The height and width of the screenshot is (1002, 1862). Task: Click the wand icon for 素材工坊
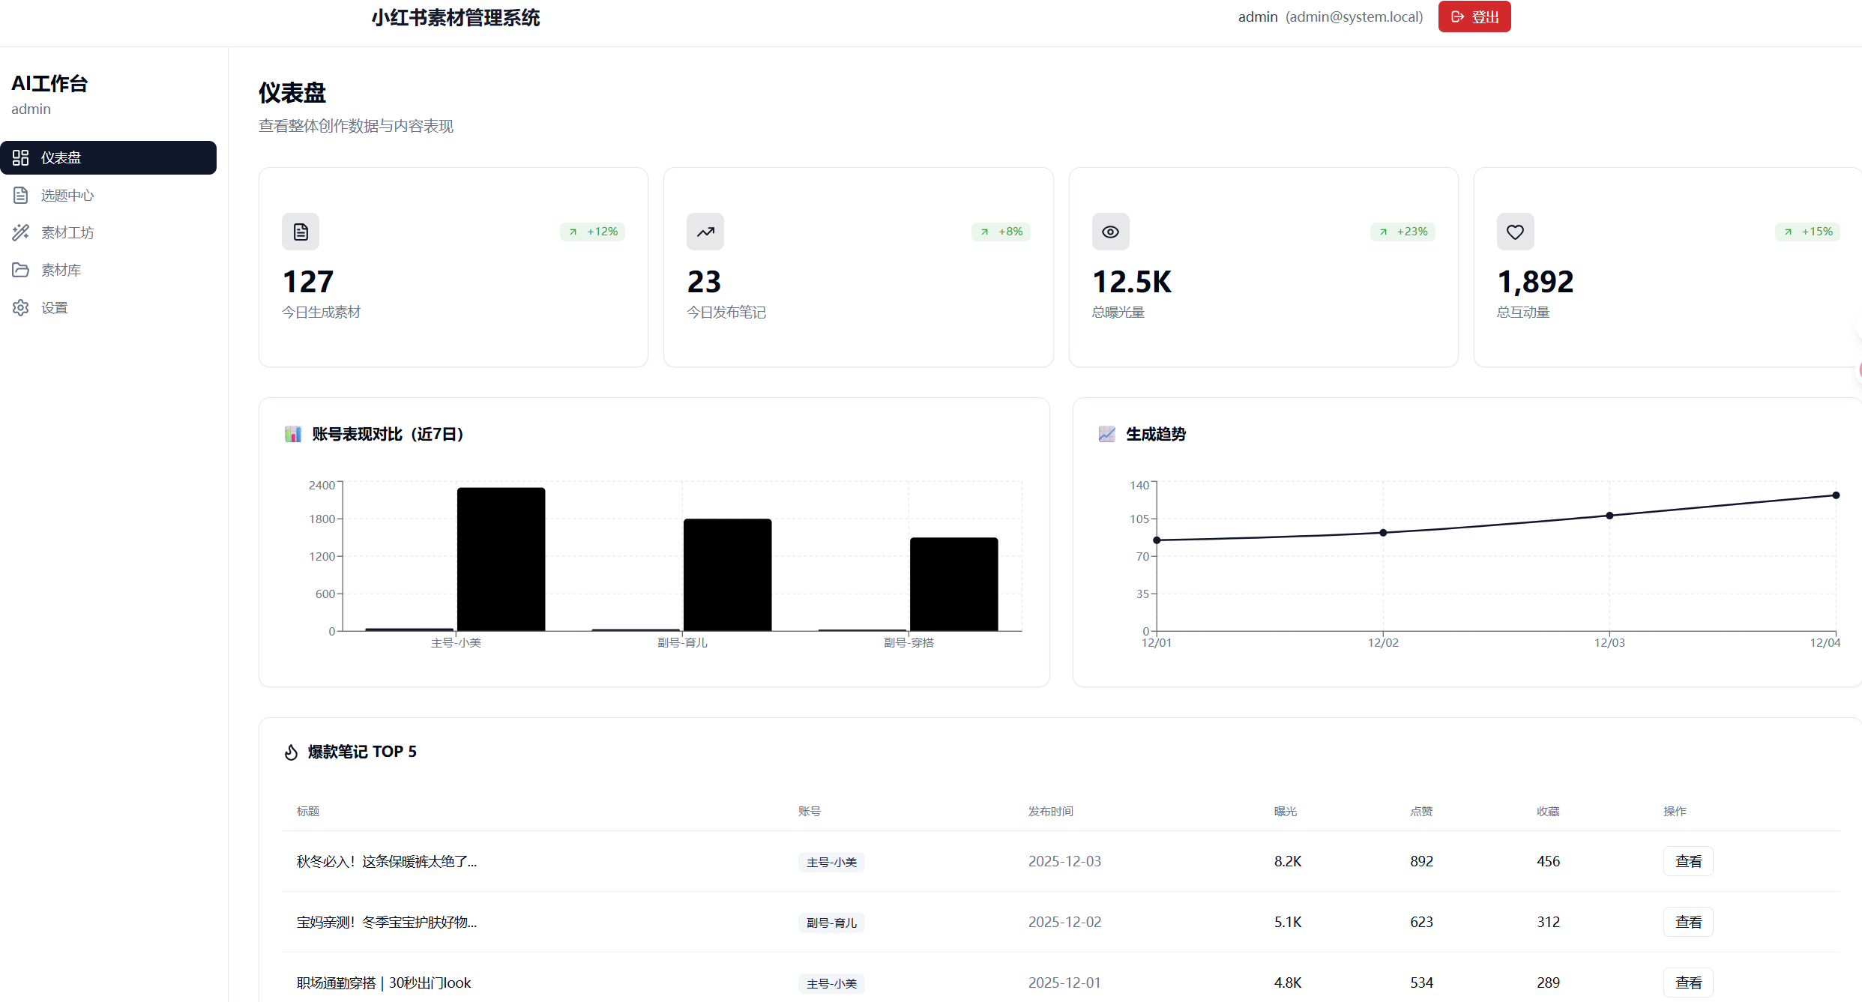[x=21, y=232]
